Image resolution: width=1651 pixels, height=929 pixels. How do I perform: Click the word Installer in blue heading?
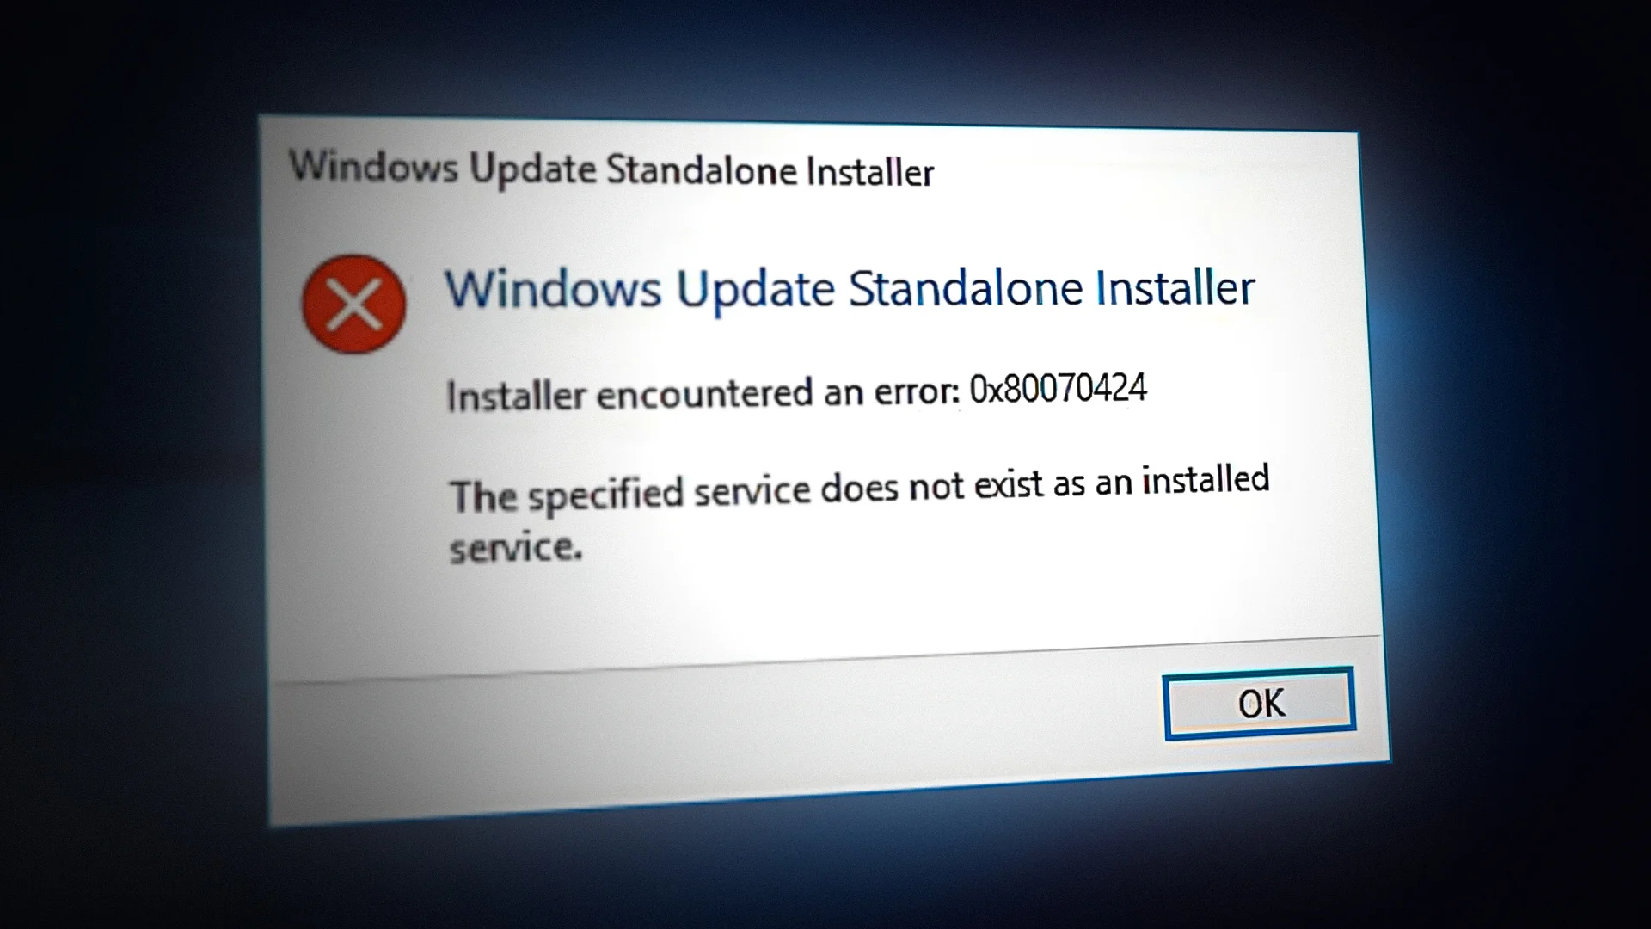pyautogui.click(x=1175, y=287)
